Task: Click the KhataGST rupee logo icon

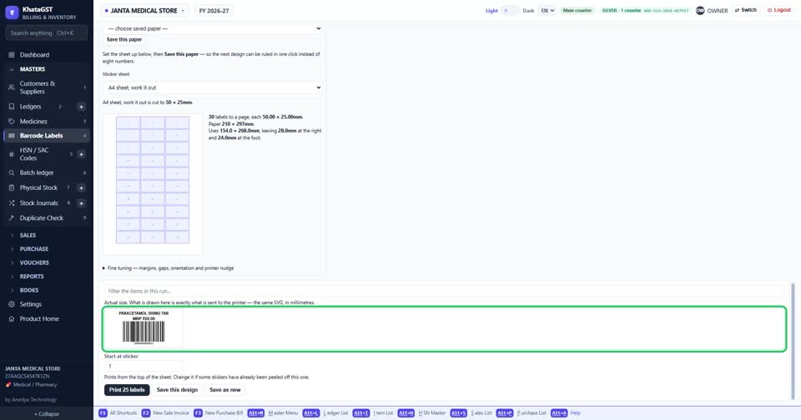Action: [x=12, y=12]
